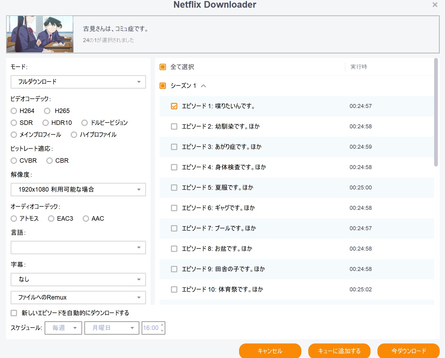
Task: Click the title 古見さんは、コミュ症です。
Action: click(x=116, y=29)
